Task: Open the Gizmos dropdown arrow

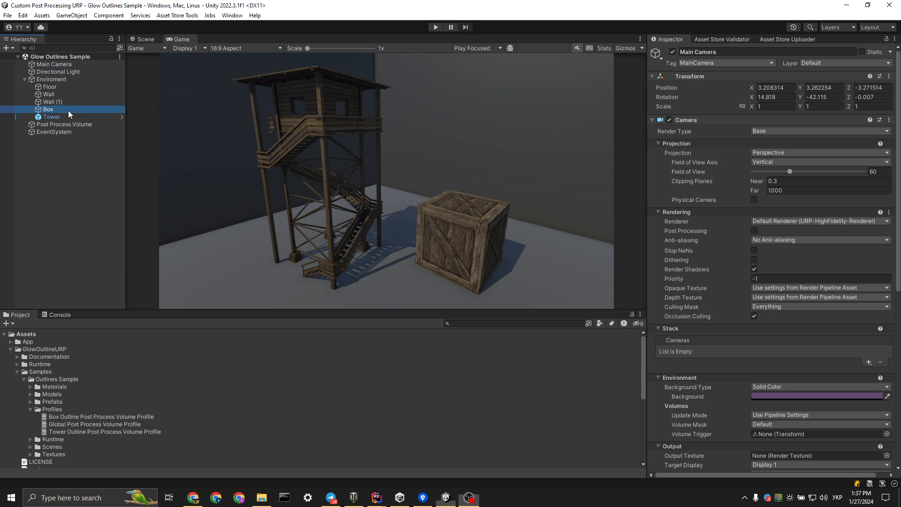Action: pyautogui.click(x=642, y=48)
